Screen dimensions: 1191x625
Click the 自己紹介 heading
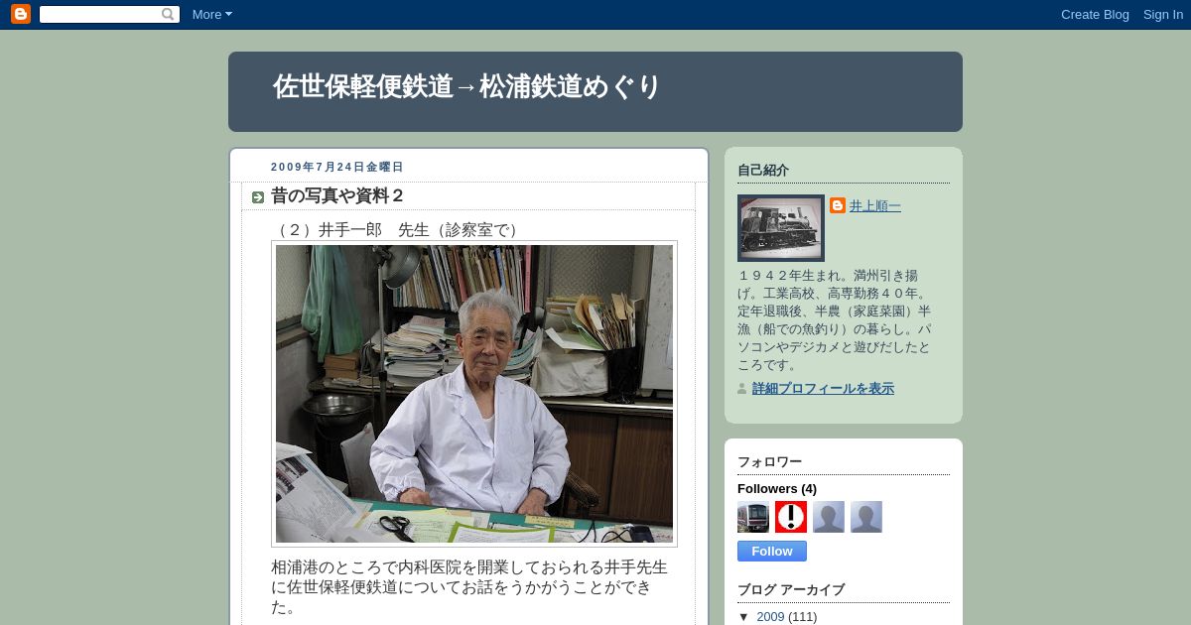[763, 171]
